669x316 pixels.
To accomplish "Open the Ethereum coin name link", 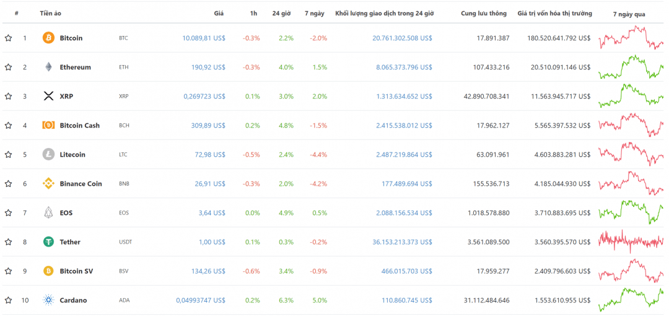I will pos(75,67).
